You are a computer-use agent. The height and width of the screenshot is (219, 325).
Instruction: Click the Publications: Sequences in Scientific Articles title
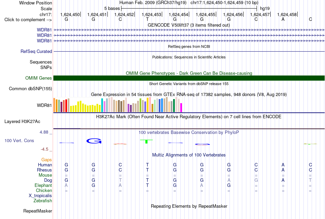[x=189, y=57]
